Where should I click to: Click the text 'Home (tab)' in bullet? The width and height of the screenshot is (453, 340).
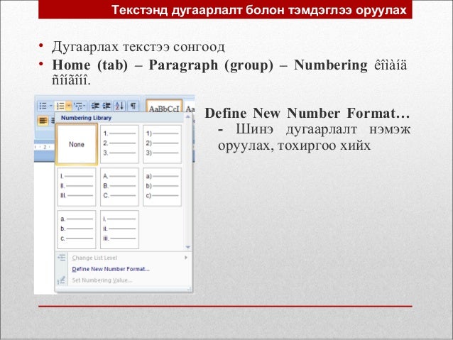coord(90,65)
